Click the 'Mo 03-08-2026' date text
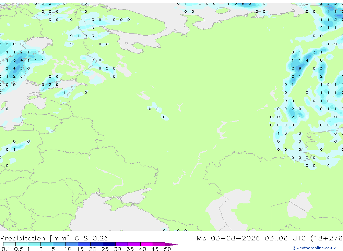 tap(228, 238)
